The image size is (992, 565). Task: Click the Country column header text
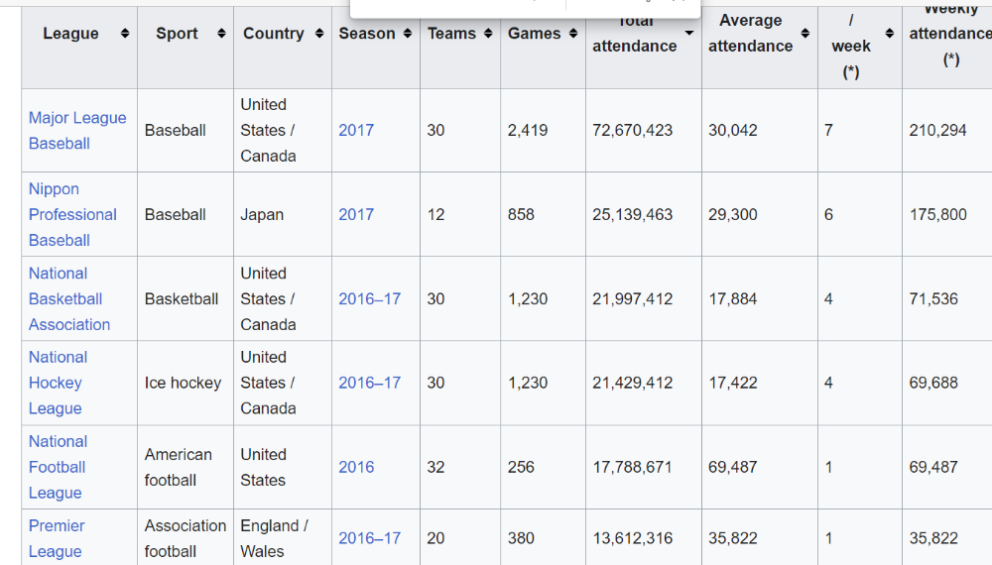274,34
